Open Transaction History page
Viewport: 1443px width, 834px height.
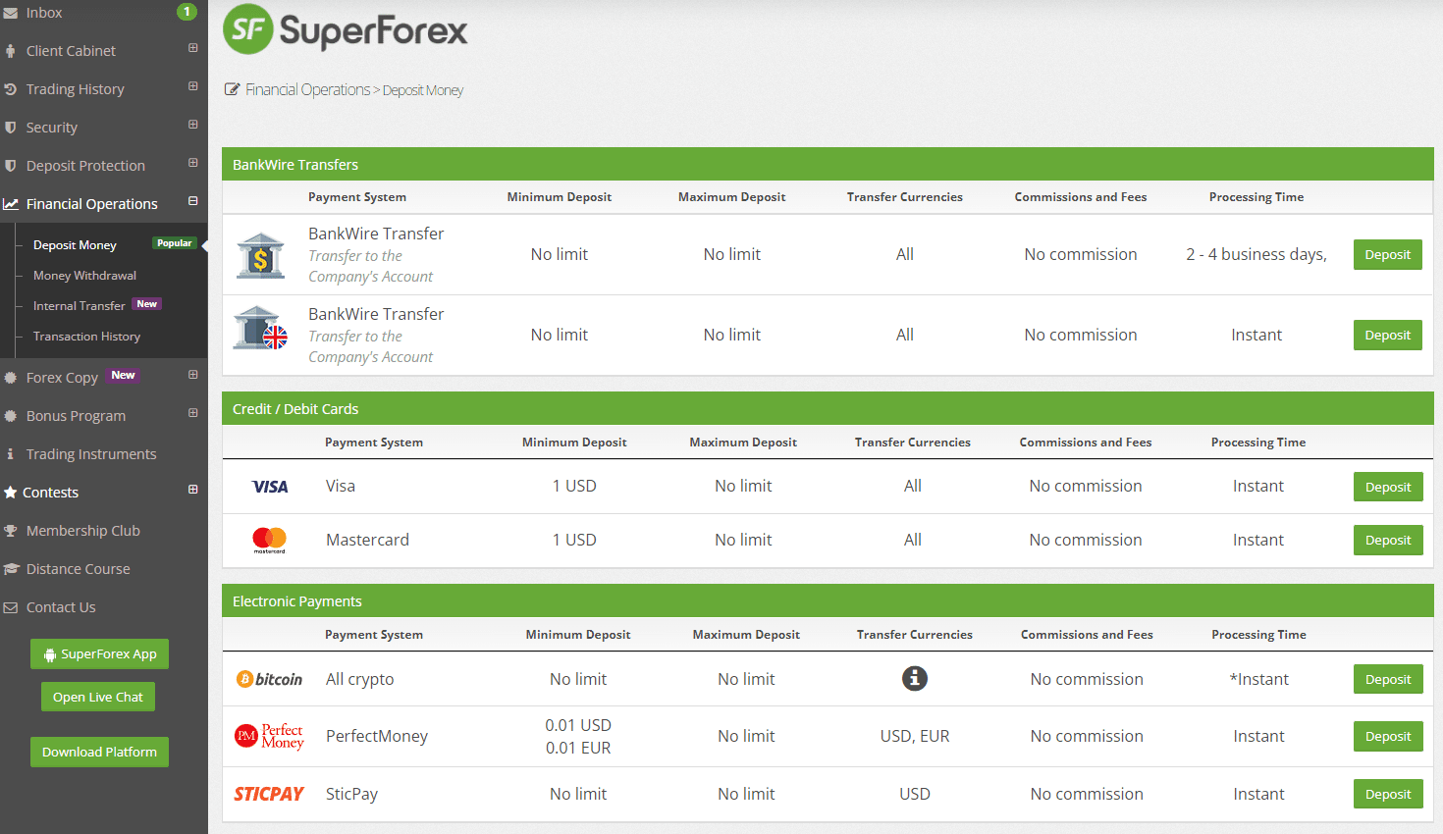click(x=86, y=337)
